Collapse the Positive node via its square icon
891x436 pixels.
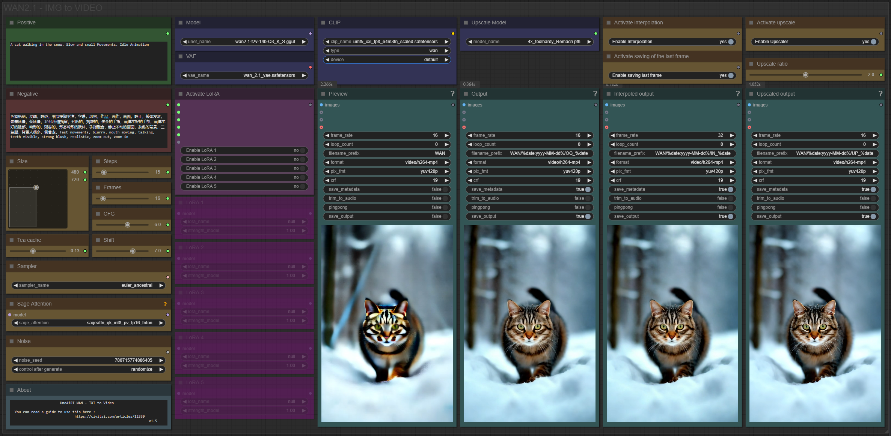(x=12, y=22)
